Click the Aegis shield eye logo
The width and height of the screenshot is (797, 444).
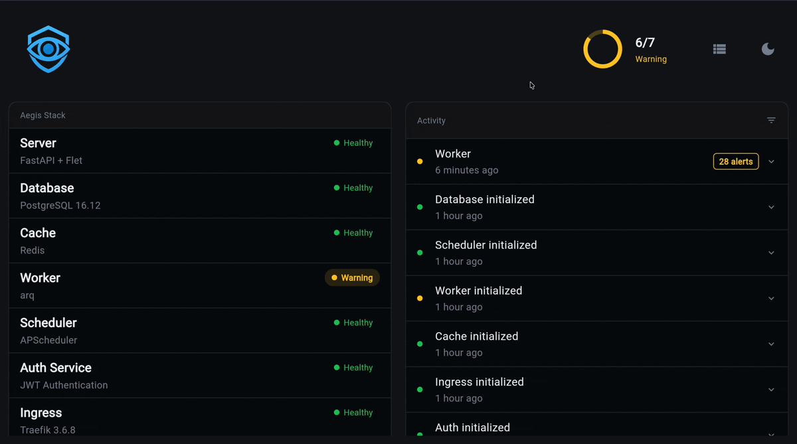pyautogui.click(x=48, y=49)
